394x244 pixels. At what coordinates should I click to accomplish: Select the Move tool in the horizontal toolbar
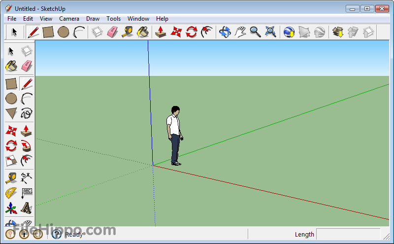click(x=176, y=32)
